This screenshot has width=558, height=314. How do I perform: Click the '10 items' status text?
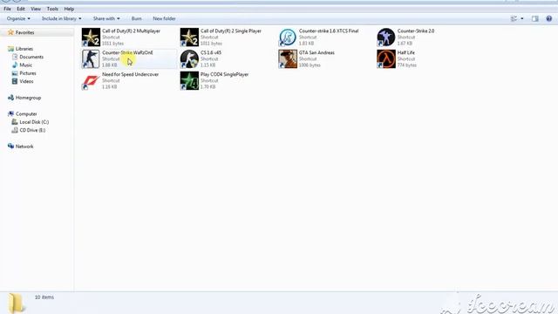coord(44,297)
